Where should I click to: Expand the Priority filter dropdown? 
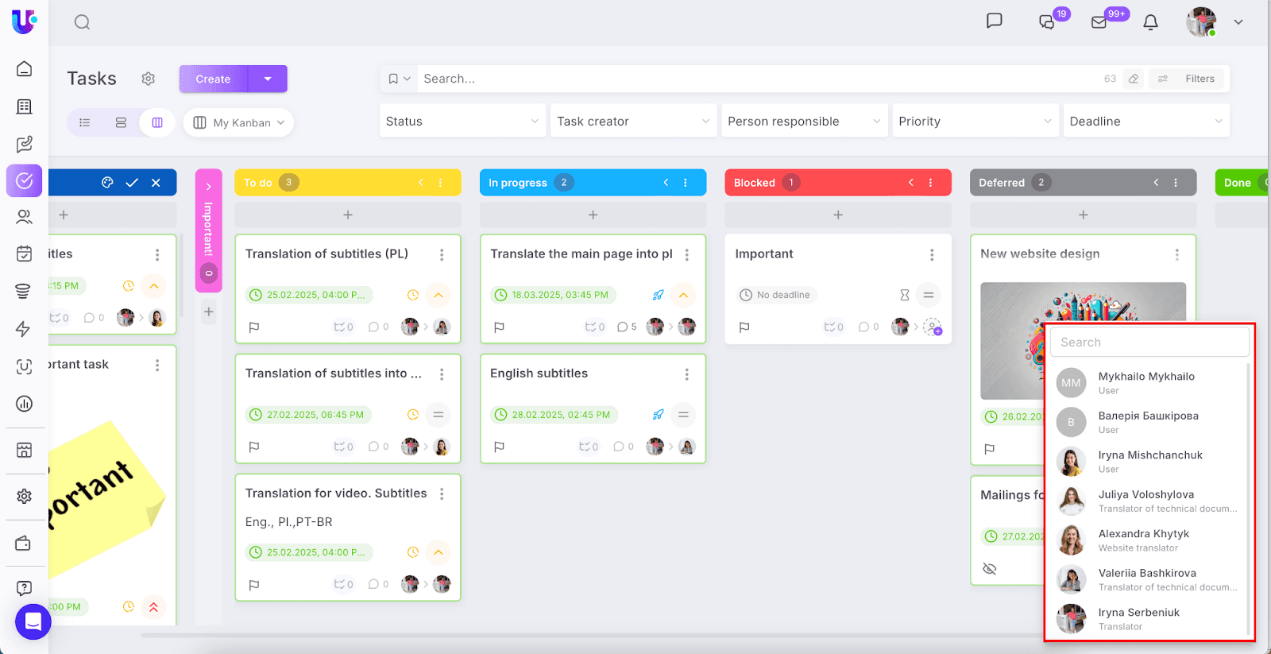point(975,122)
